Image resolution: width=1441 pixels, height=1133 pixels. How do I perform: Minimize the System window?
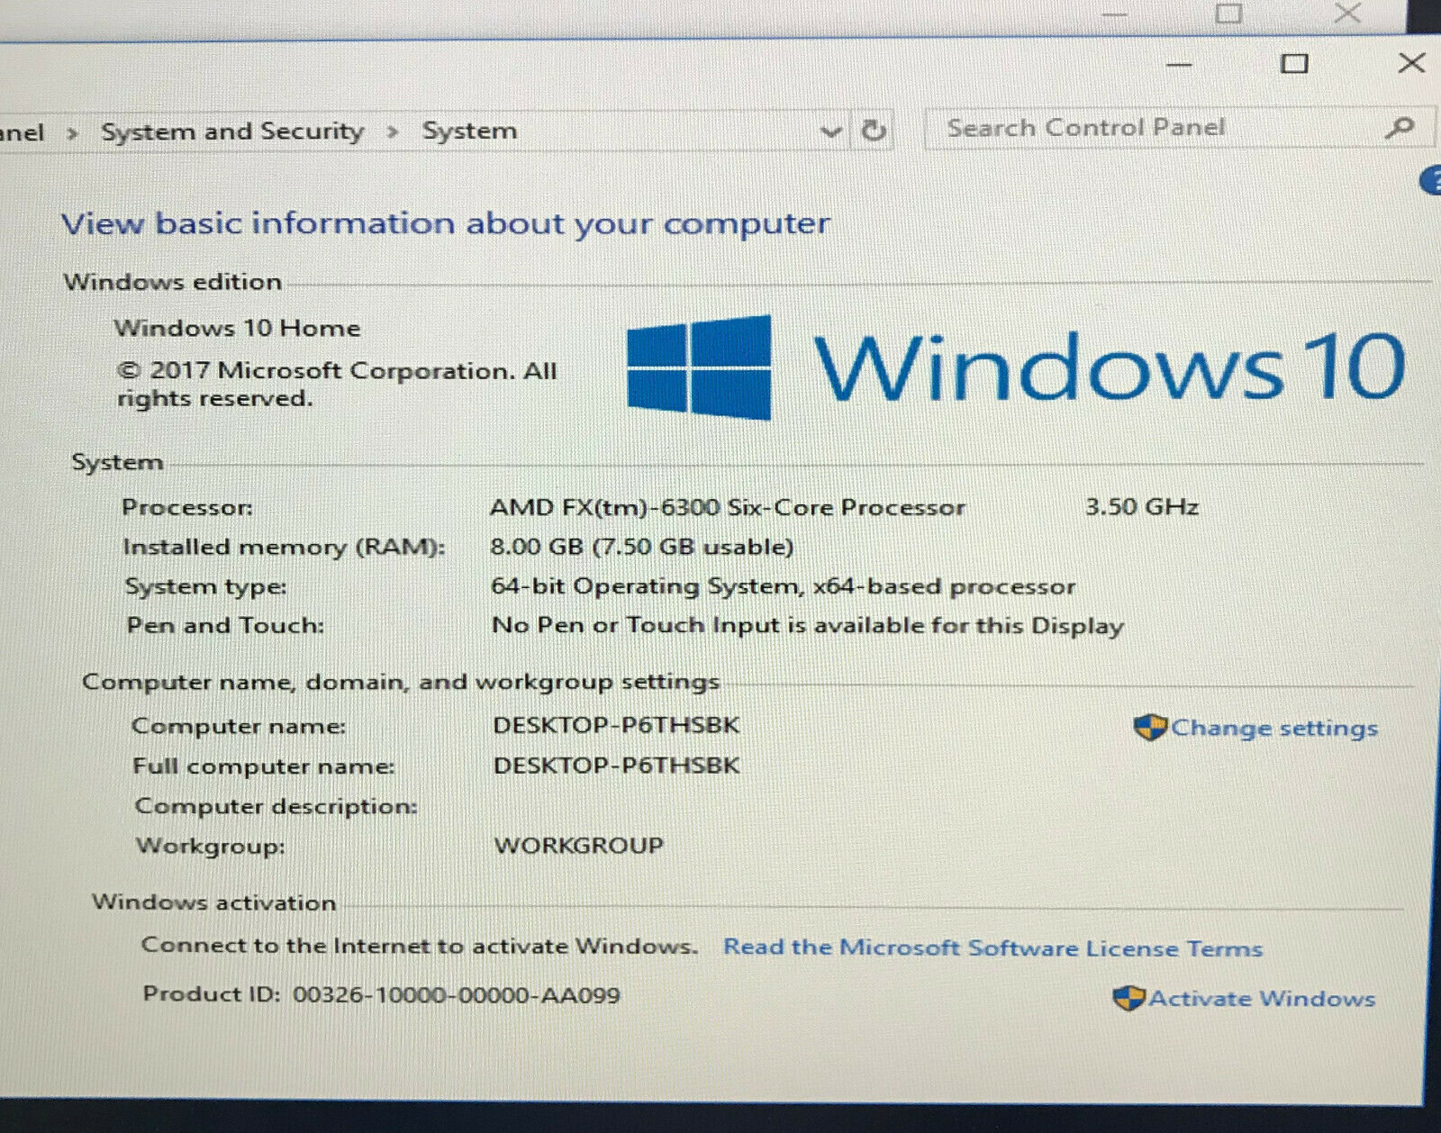click(1179, 65)
